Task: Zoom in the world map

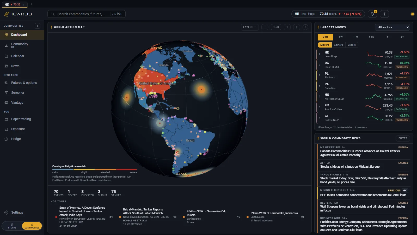Action: point(287,27)
